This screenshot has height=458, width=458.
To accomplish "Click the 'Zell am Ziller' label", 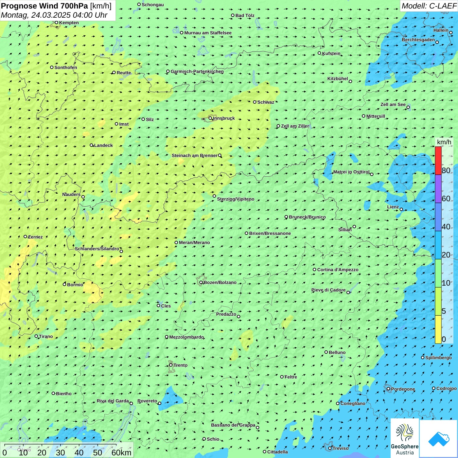I will click(295, 126).
